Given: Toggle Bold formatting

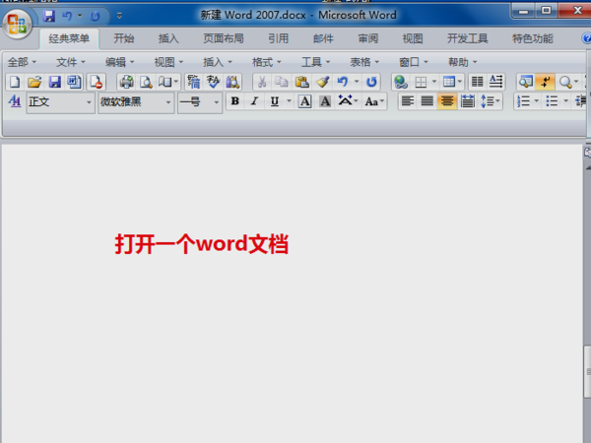Looking at the screenshot, I should 235,101.
